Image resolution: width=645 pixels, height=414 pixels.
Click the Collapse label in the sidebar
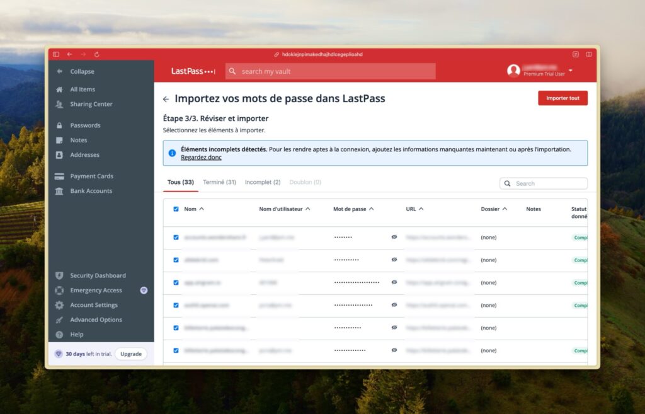point(82,72)
